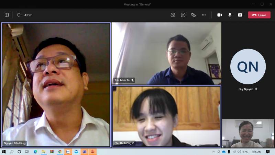Select Nguyễn Tiến Hùng's video tile

click(x=56, y=84)
